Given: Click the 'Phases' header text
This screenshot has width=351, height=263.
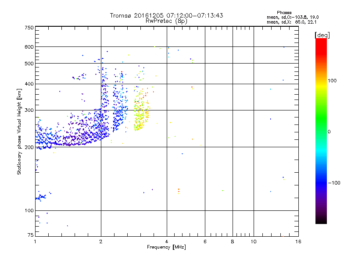Looking at the screenshot, I should pos(284,13).
